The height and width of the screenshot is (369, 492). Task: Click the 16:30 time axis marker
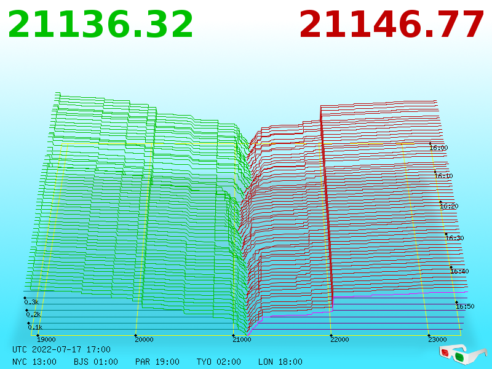[454, 238]
